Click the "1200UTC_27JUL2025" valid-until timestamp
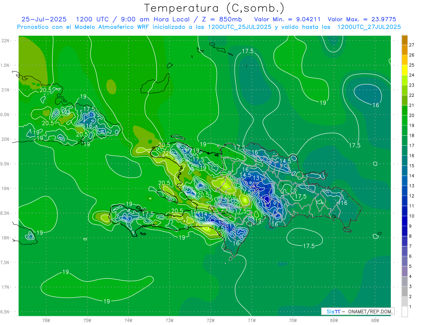 tap(369, 27)
